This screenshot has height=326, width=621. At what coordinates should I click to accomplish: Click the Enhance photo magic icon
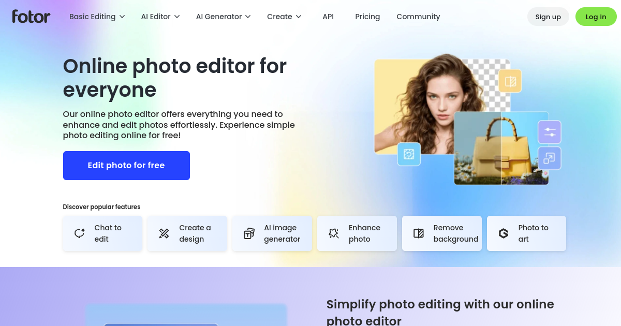(334, 233)
